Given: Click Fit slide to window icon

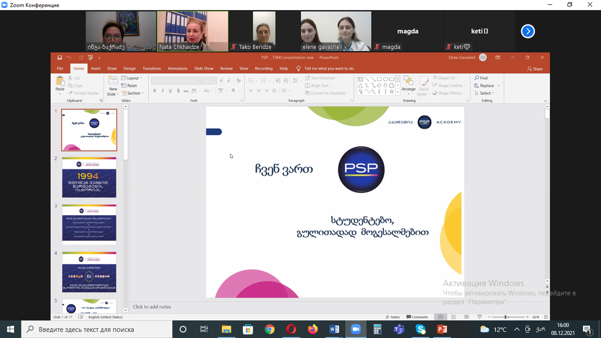Looking at the screenshot, I should (x=546, y=317).
